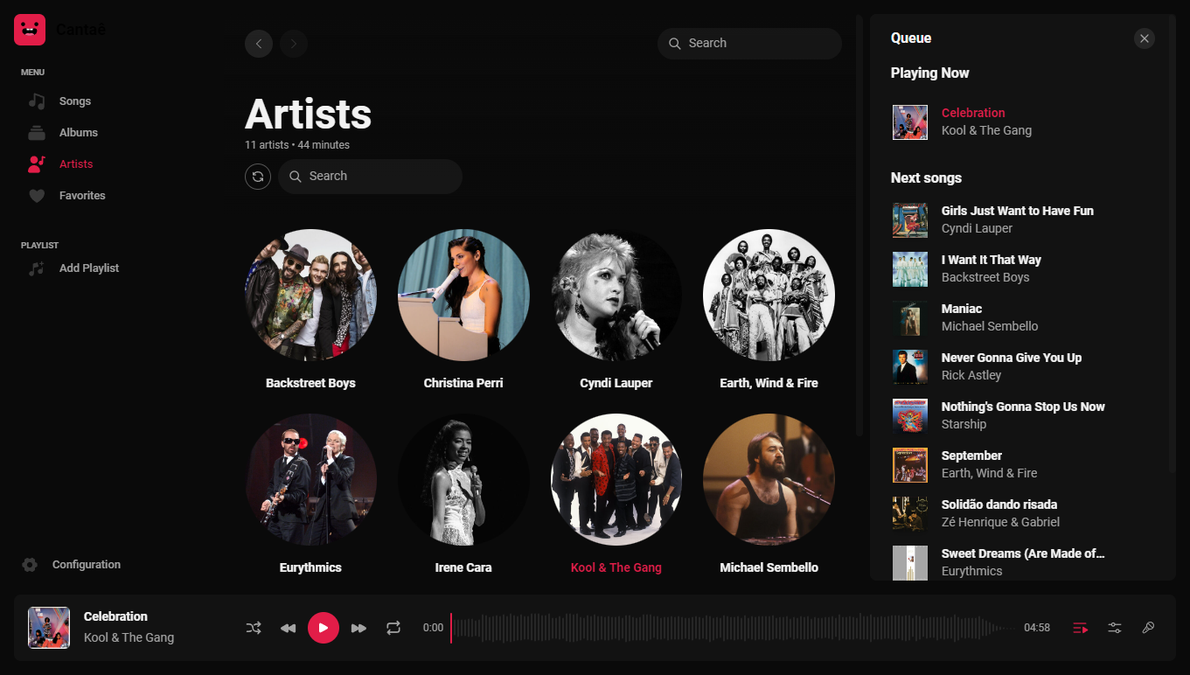Viewport: 1190px width, 675px height.
Task: Open Earth, Wind & Fire artist photo
Action: tap(769, 296)
